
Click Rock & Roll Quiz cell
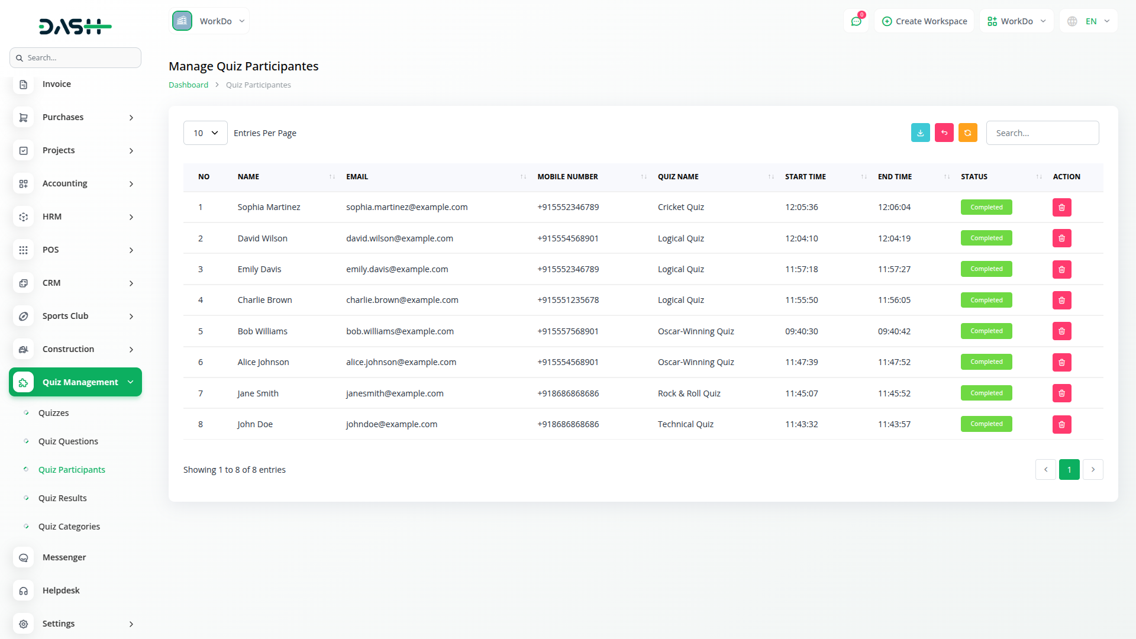(x=689, y=393)
